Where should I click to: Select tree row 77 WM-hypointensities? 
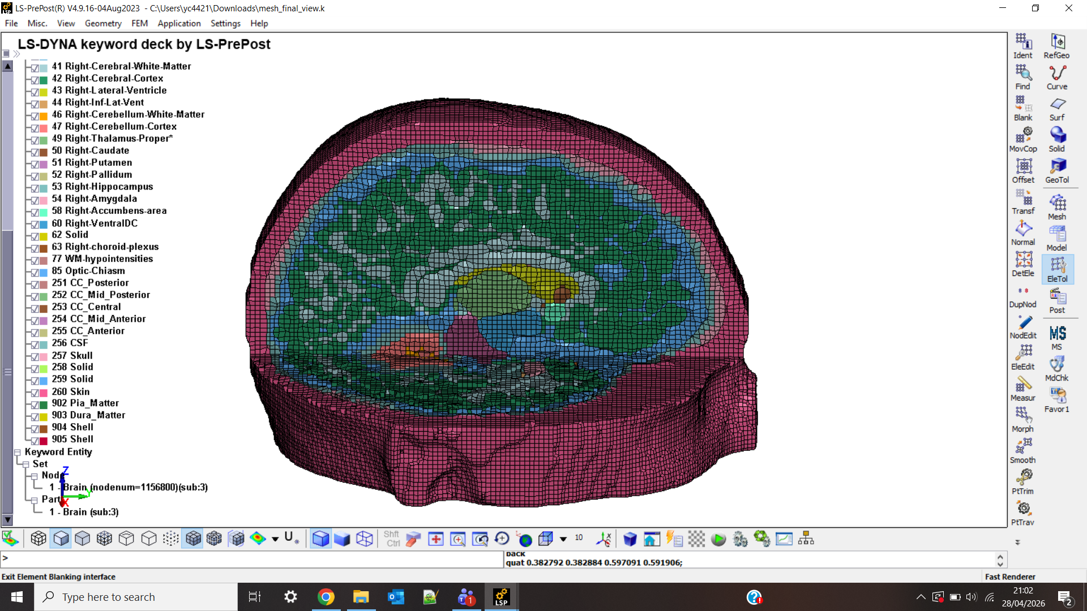[102, 259]
